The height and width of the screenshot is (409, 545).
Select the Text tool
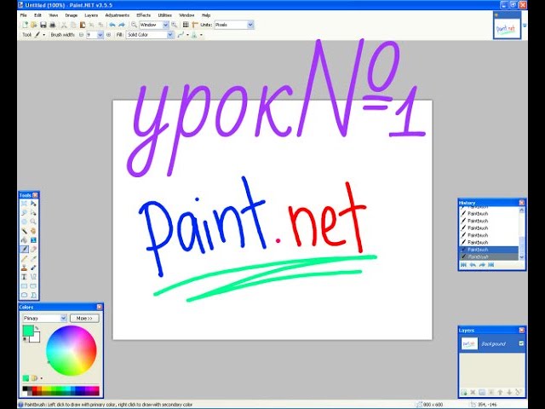pyautogui.click(x=24, y=277)
